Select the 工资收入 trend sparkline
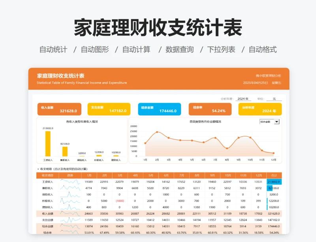316x242 pixels. (x=70, y=182)
